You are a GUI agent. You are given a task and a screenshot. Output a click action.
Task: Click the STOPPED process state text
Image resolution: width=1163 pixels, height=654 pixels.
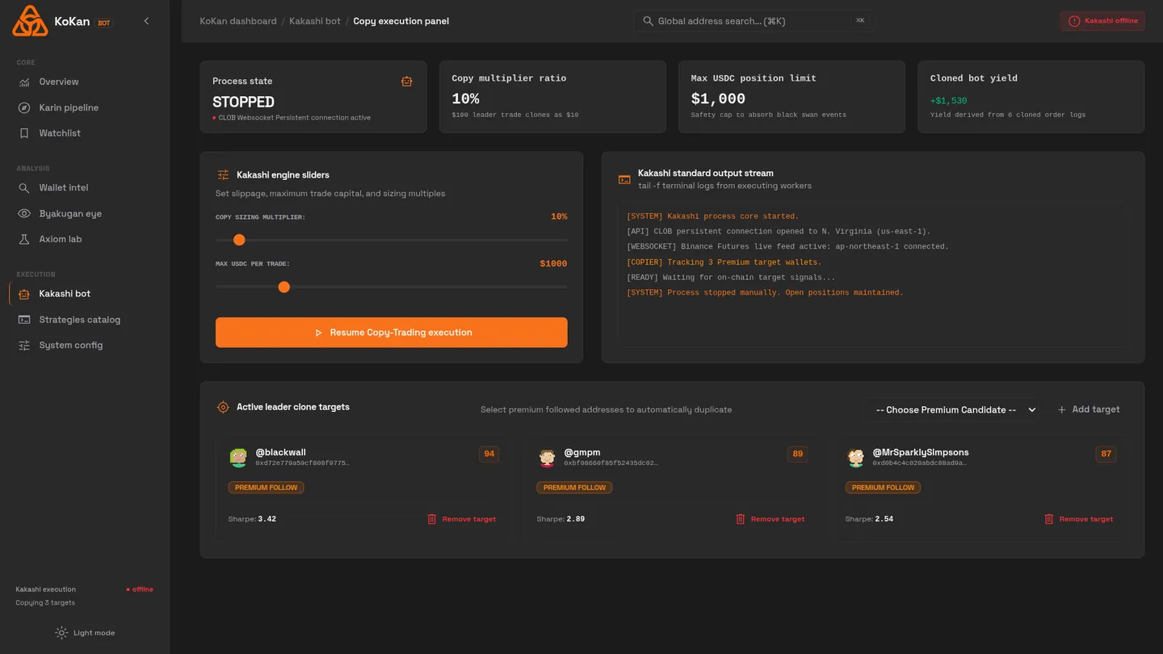[243, 102]
